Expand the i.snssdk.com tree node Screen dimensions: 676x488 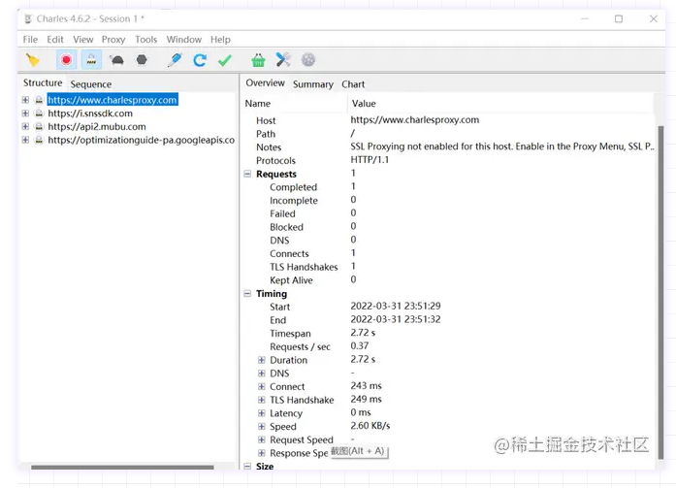pos(25,114)
